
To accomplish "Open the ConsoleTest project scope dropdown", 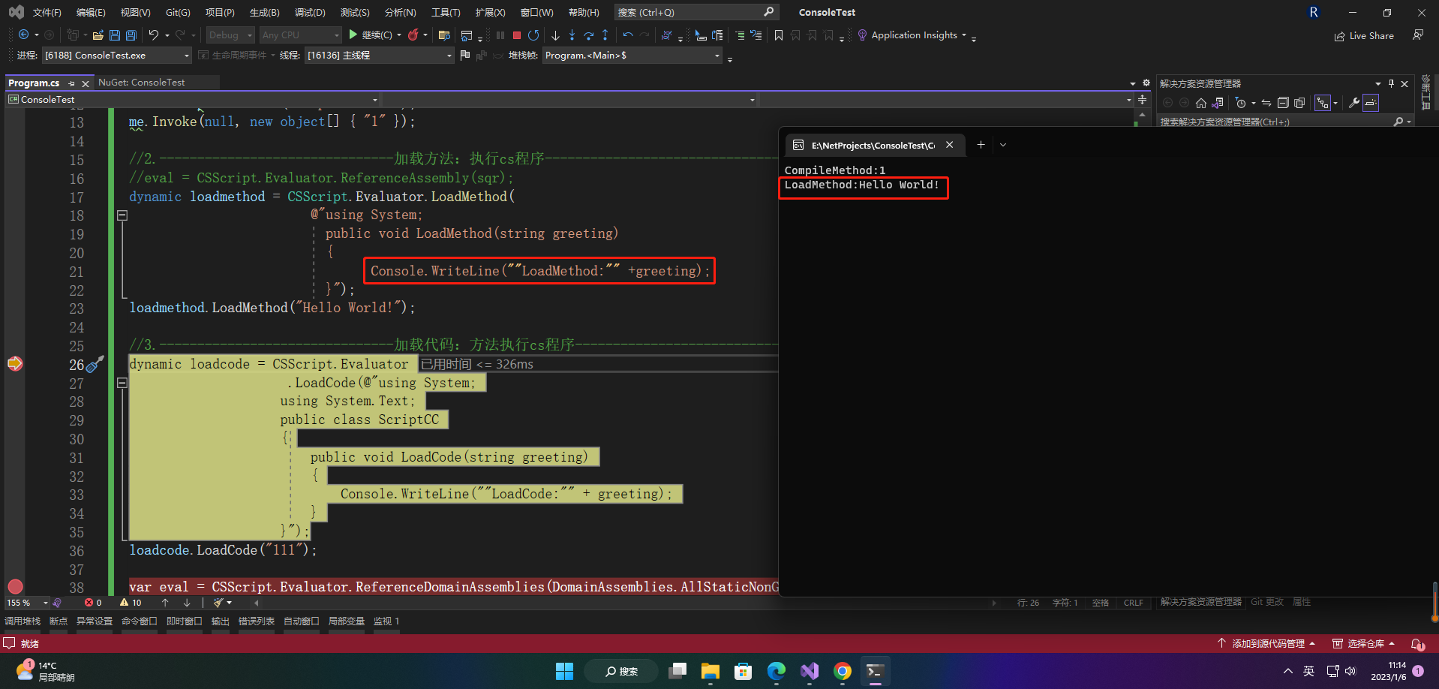I will [x=193, y=99].
